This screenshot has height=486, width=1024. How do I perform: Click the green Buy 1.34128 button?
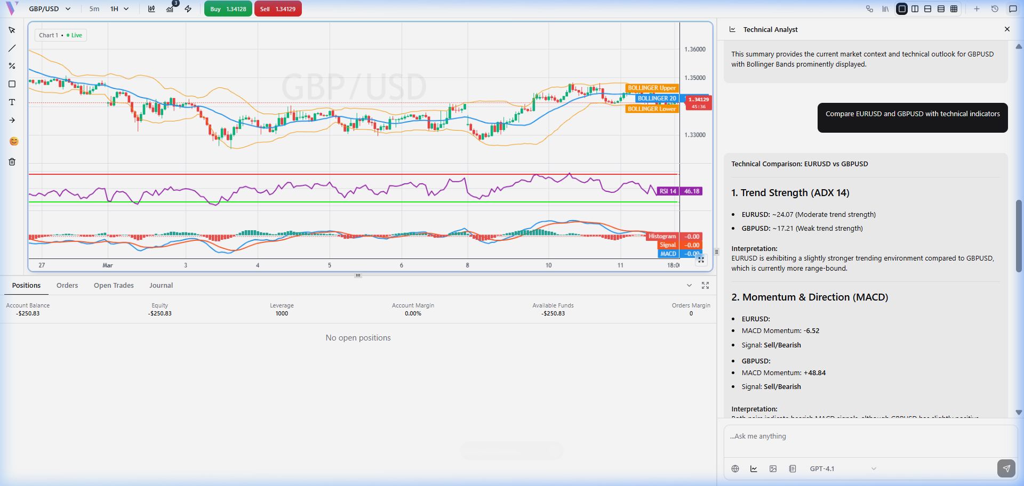(228, 9)
